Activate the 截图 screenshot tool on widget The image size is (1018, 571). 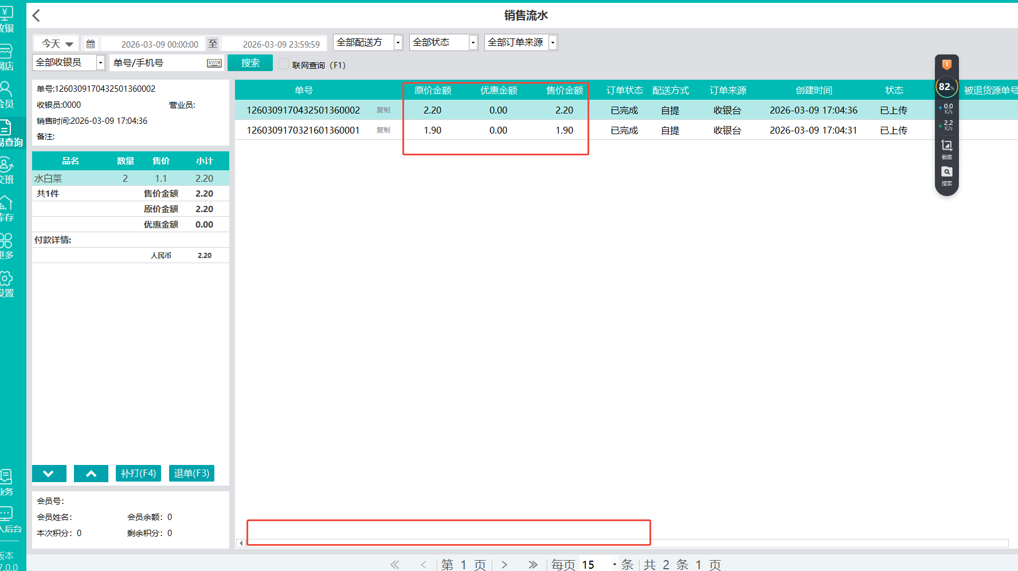(x=947, y=149)
